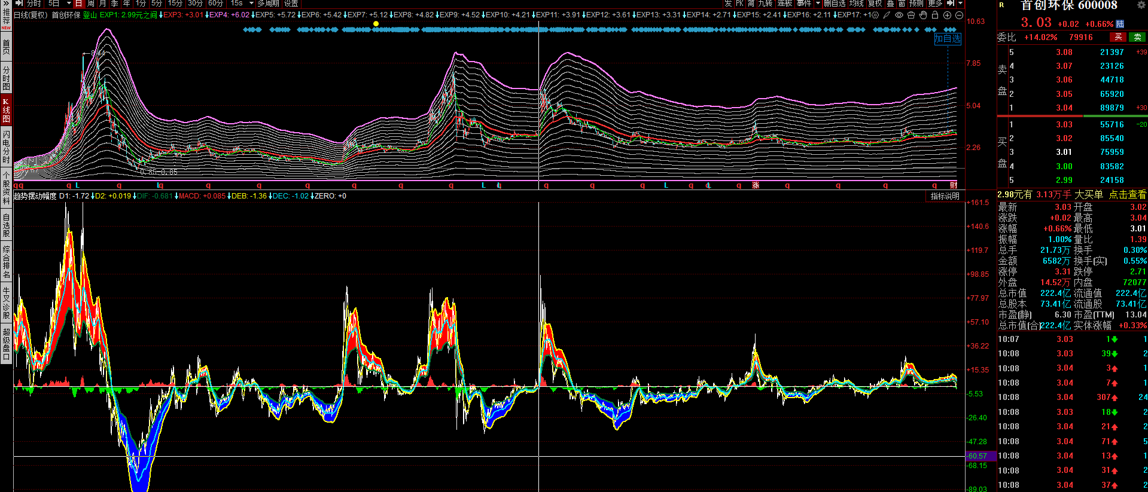1148x492 pixels.
Task: Click the 指标说明 indicator description button
Action: coord(945,196)
